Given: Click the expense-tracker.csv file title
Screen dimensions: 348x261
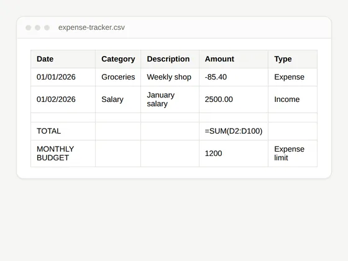Looking at the screenshot, I should point(91,27).
